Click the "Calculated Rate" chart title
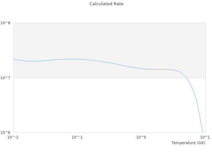This screenshot has width=212, height=159. [106, 4]
